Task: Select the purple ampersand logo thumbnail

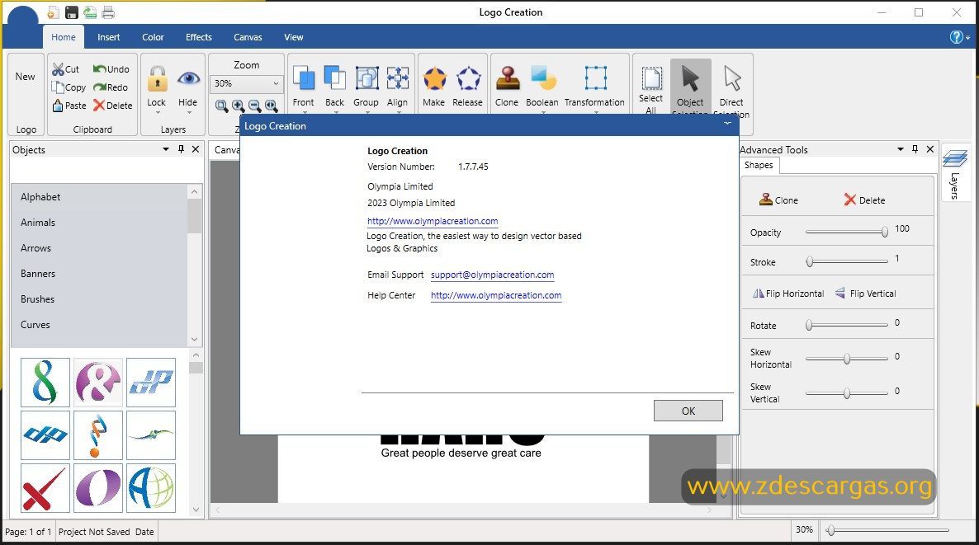Action: (x=98, y=383)
